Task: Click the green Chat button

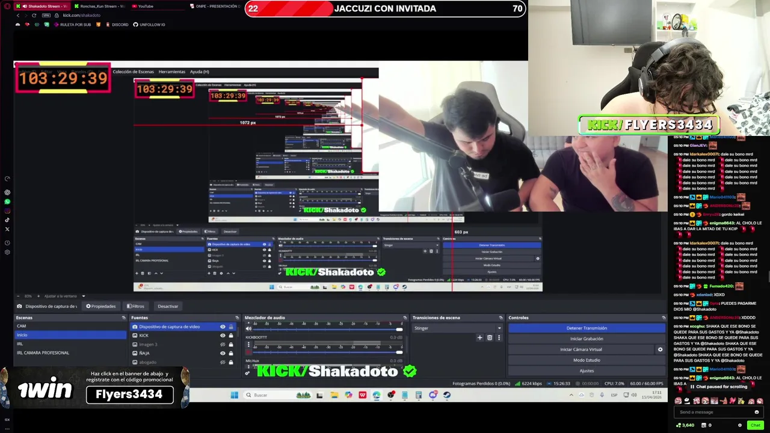Action: [756, 425]
